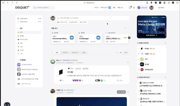Collapse the 토픽 section in the sidebar
180x106 pixels.
(x=18, y=28)
